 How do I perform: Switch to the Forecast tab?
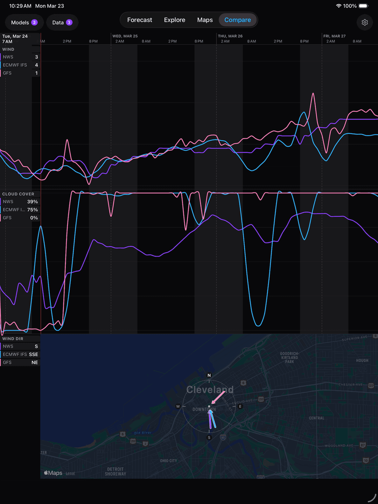tap(140, 20)
